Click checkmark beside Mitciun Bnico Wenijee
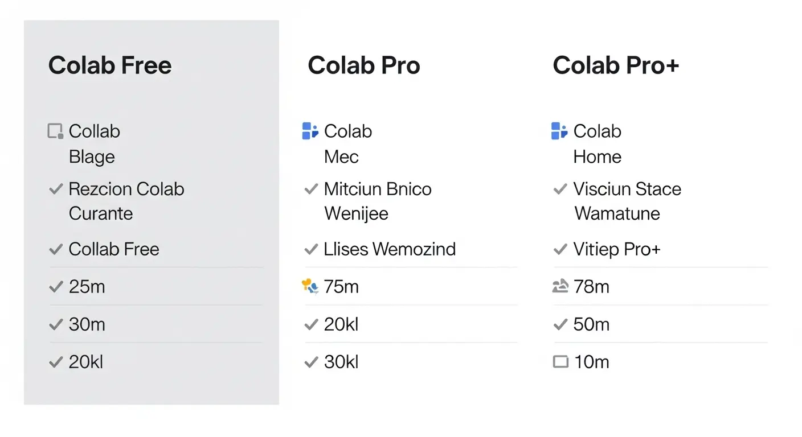Screen dimensions: 802x437 pyautogui.click(x=311, y=189)
